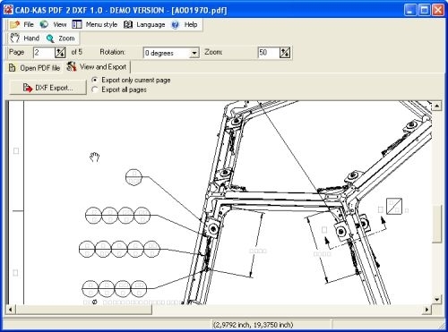Screen dimensions: 448x332
Task: Activate the Zoom magnifier tool
Action: point(61,38)
